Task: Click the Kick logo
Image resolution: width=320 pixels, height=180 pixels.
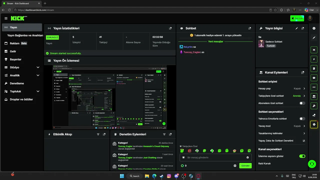Action: pyautogui.click(x=19, y=18)
